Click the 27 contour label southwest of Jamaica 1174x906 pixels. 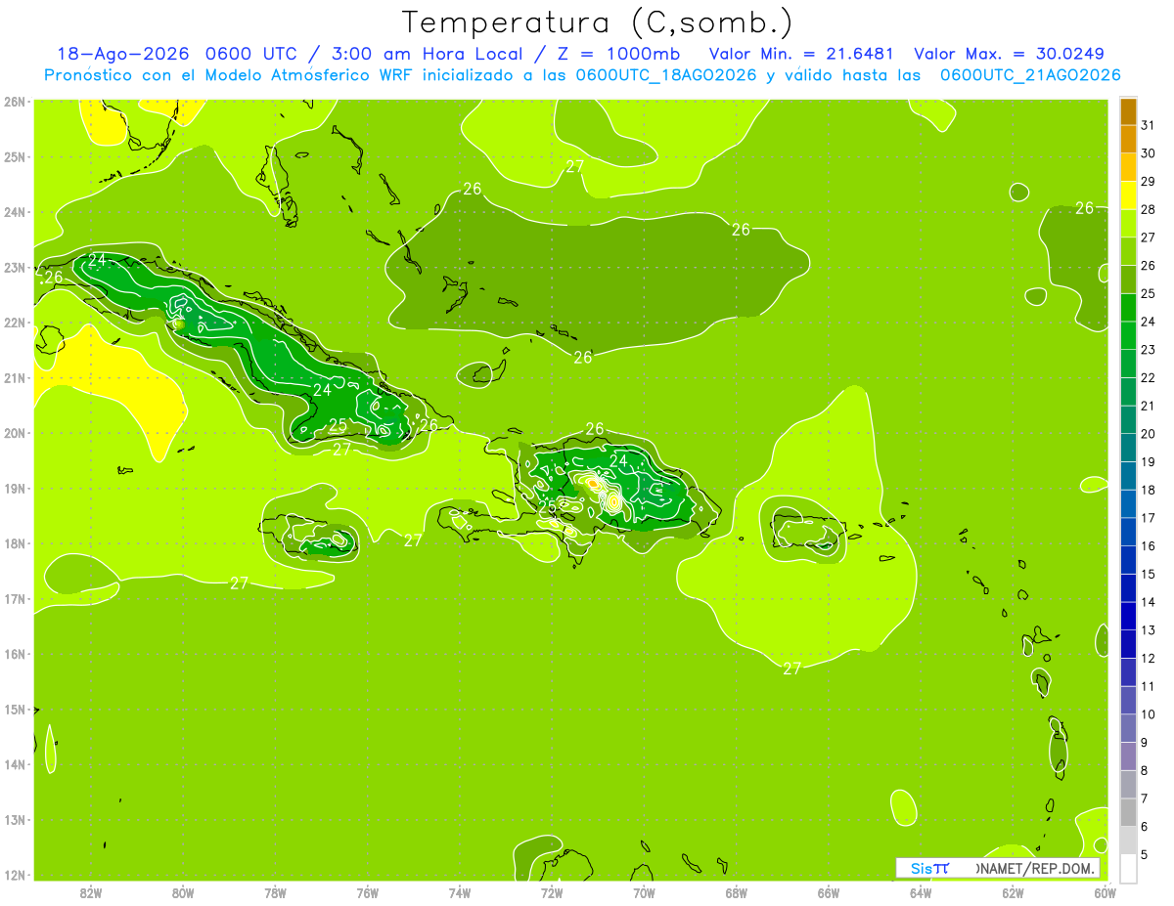point(240,582)
